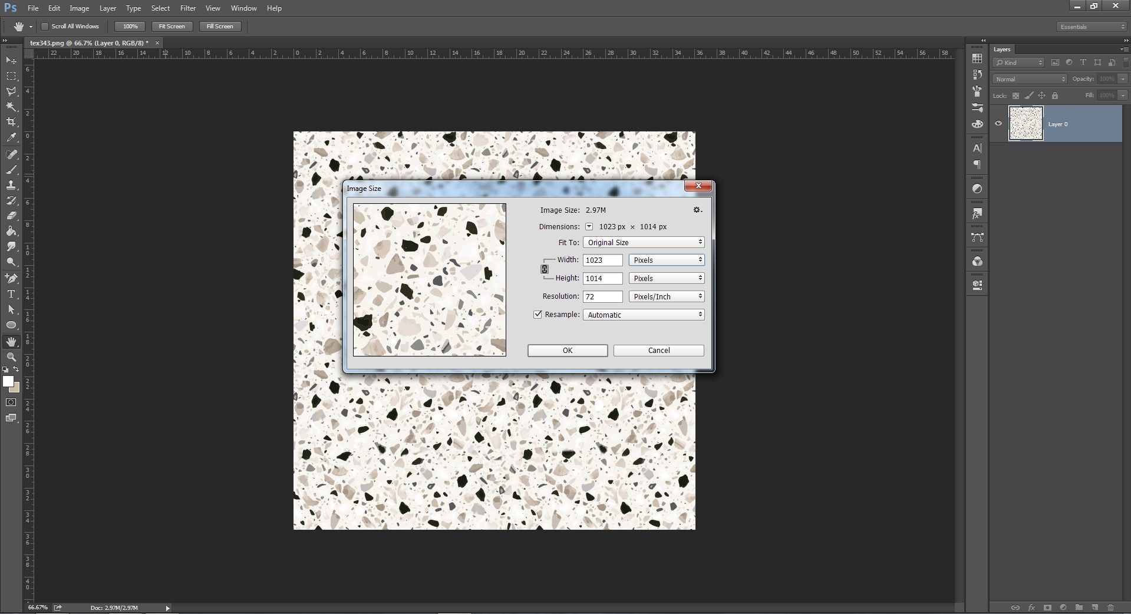
Task: Open the Styles panel icon
Action: (977, 213)
